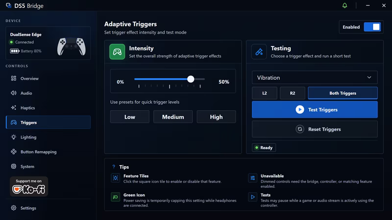Click the Lighting bulb icon
Image resolution: width=392 pixels, height=220 pixels.
pyautogui.click(x=14, y=137)
